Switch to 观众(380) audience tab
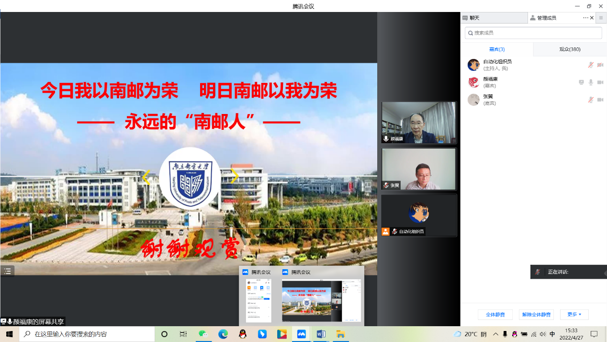Image resolution: width=607 pixels, height=342 pixels. (x=570, y=49)
